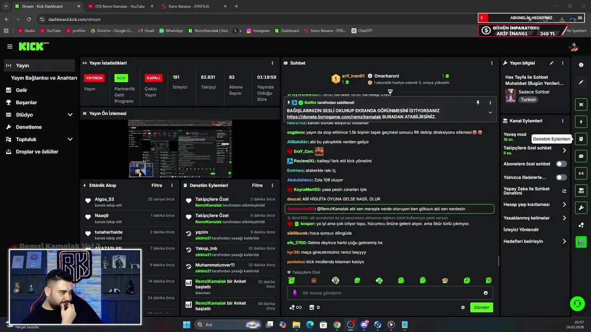
Task: Open Denetim Eylemleri panel three-dot options
Action: (x=272, y=185)
